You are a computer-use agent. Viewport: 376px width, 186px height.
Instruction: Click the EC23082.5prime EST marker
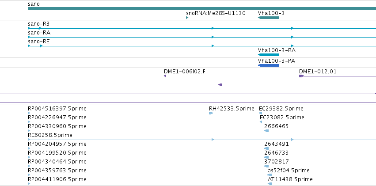coord(261,122)
